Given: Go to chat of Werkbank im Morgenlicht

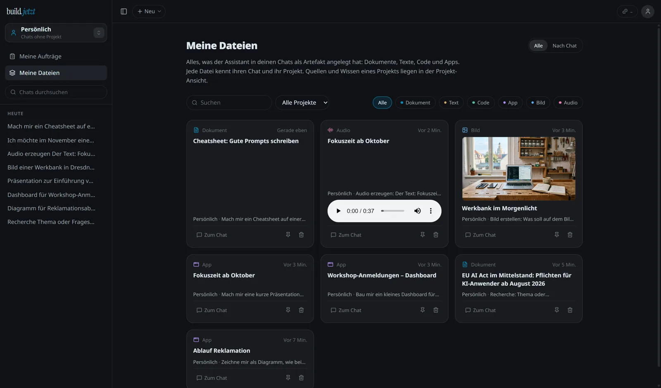Looking at the screenshot, I should click(480, 235).
